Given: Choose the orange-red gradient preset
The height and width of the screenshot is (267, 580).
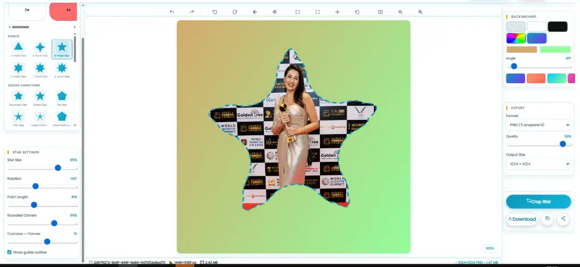Looking at the screenshot, I should coord(536,78).
